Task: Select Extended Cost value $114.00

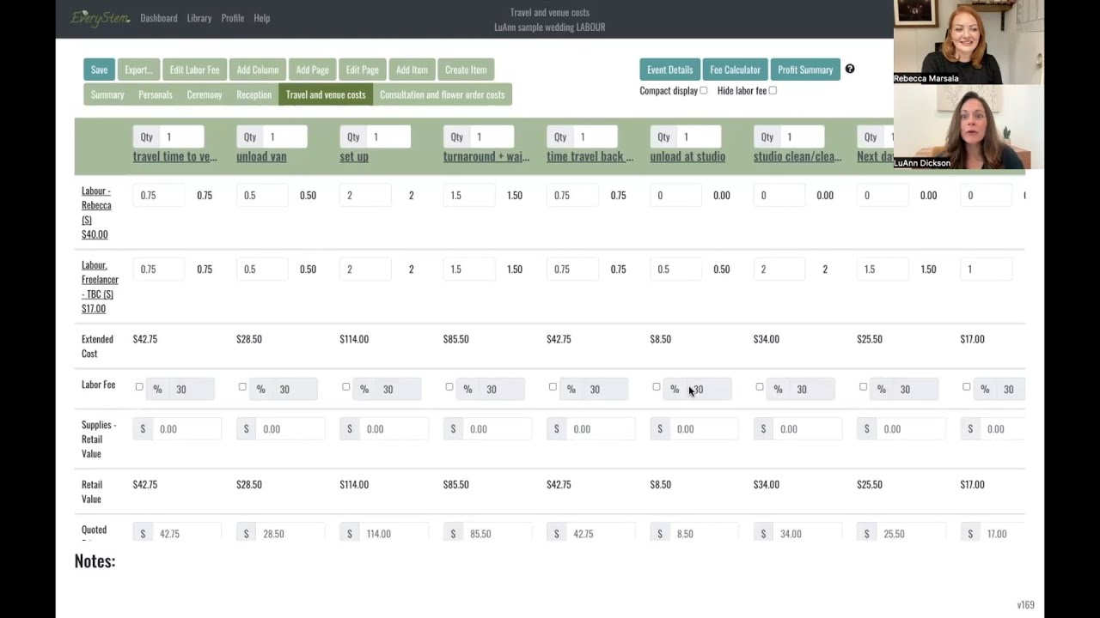Action: point(354,339)
